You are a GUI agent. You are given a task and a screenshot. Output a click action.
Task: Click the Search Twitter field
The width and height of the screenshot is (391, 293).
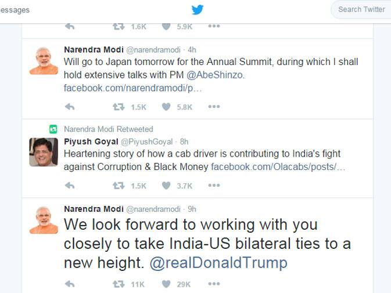[361, 9]
